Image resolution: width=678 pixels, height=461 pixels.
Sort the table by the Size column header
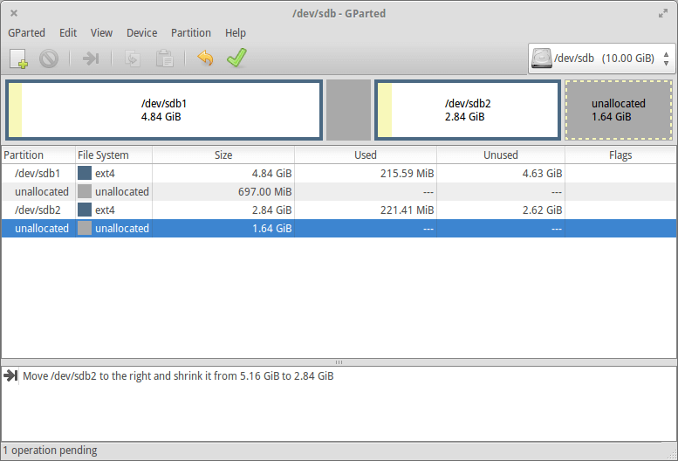point(223,155)
